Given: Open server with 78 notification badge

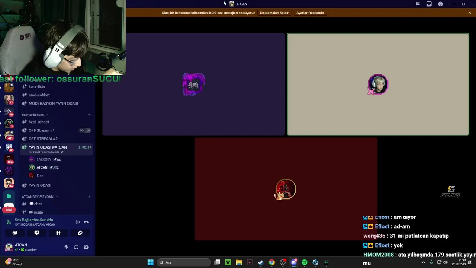Looking at the screenshot, I should pyautogui.click(x=9, y=111).
